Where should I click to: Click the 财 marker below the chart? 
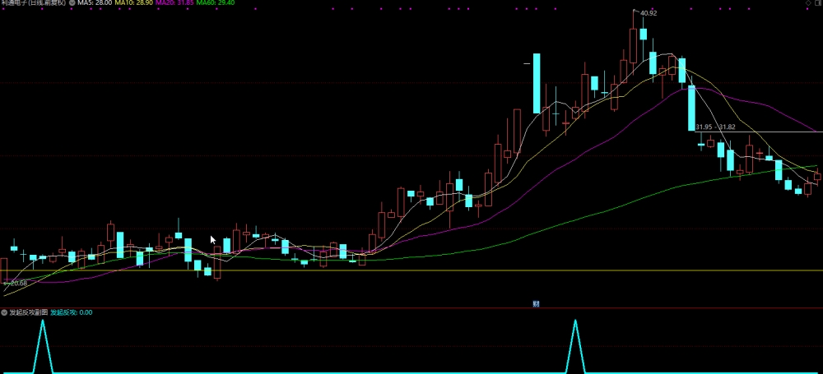click(x=537, y=303)
